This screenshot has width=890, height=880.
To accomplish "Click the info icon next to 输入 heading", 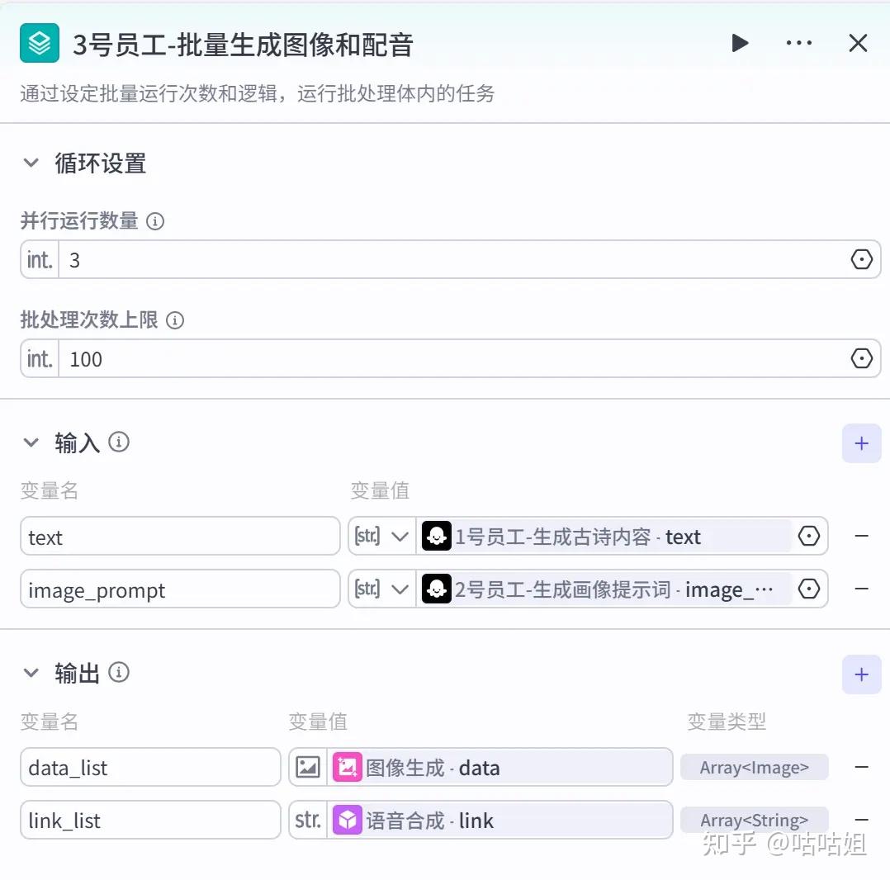I will coord(119,442).
